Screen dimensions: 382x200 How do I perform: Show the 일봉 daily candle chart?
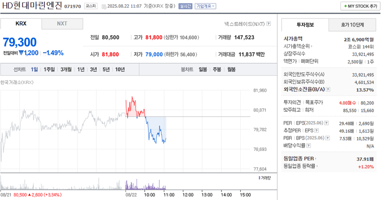coord(202,69)
